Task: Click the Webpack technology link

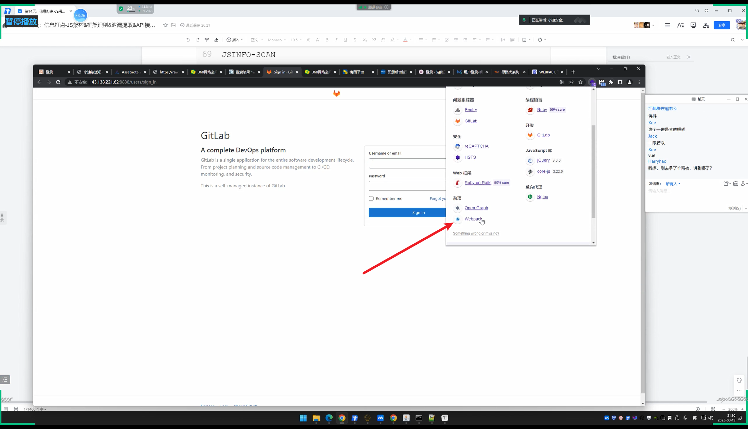Action: pos(473,219)
